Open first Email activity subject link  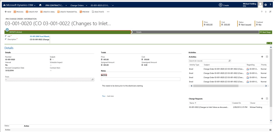coord(224,69)
